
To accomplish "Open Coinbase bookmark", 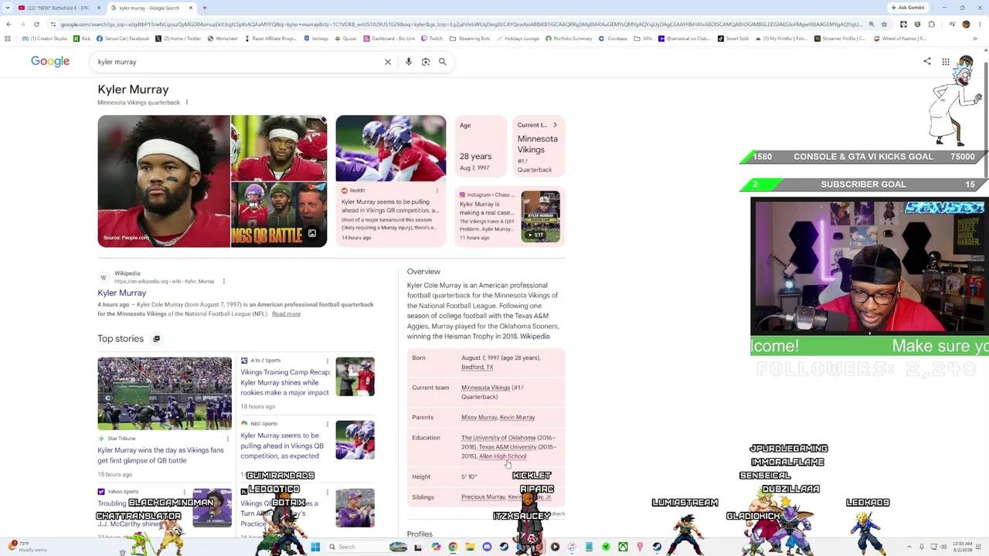I will 613,39.
